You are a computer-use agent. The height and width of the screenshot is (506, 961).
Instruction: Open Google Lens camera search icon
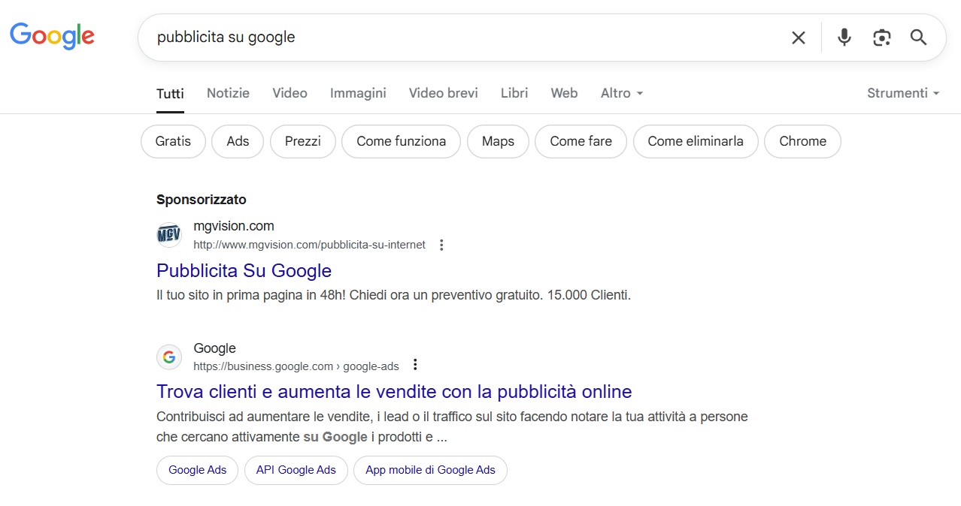pyautogui.click(x=882, y=38)
